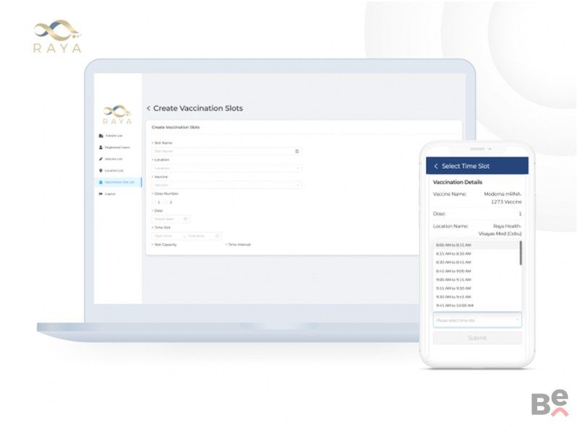This screenshot has height=433, width=579.
Task: Choose the 9:45 AM to 10:00 AM slot
Action: tap(476, 305)
